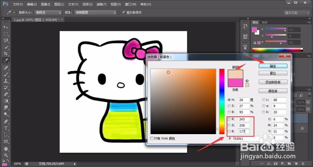The width and height of the screenshot is (313, 167).
Task: Select the Lab a radio button
Action: click(264, 106)
